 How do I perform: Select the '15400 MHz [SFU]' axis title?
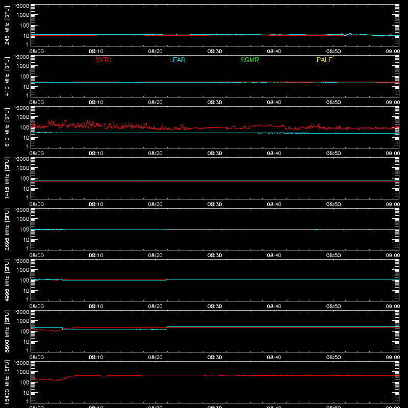[x=7, y=382]
